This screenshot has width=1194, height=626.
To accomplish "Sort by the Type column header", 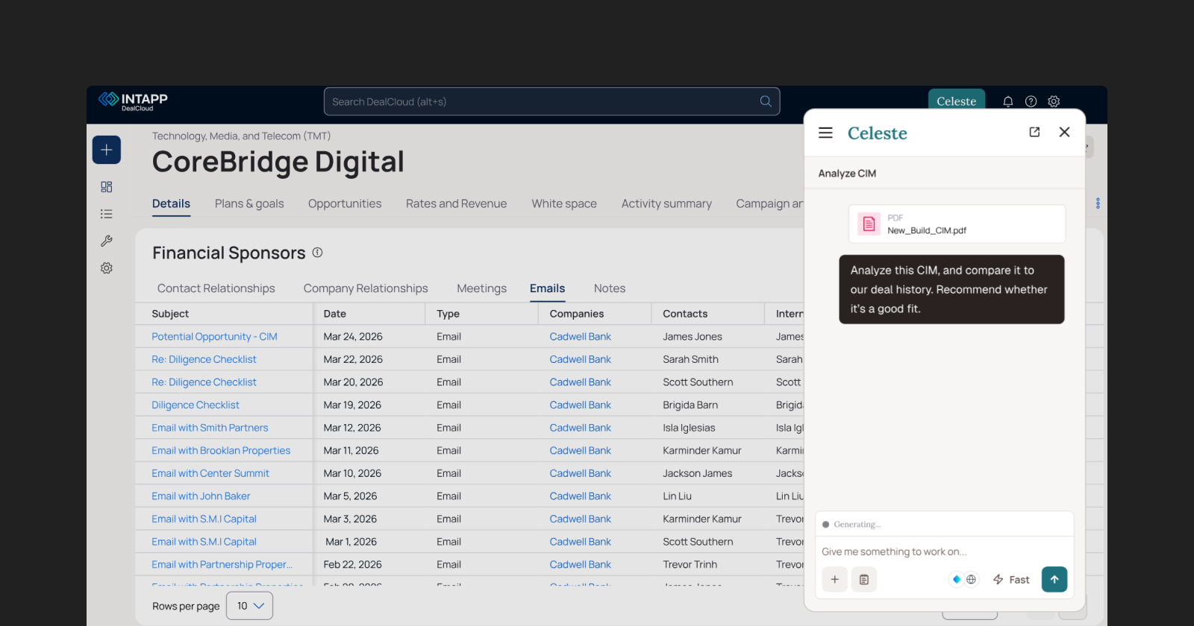I will tap(448, 314).
